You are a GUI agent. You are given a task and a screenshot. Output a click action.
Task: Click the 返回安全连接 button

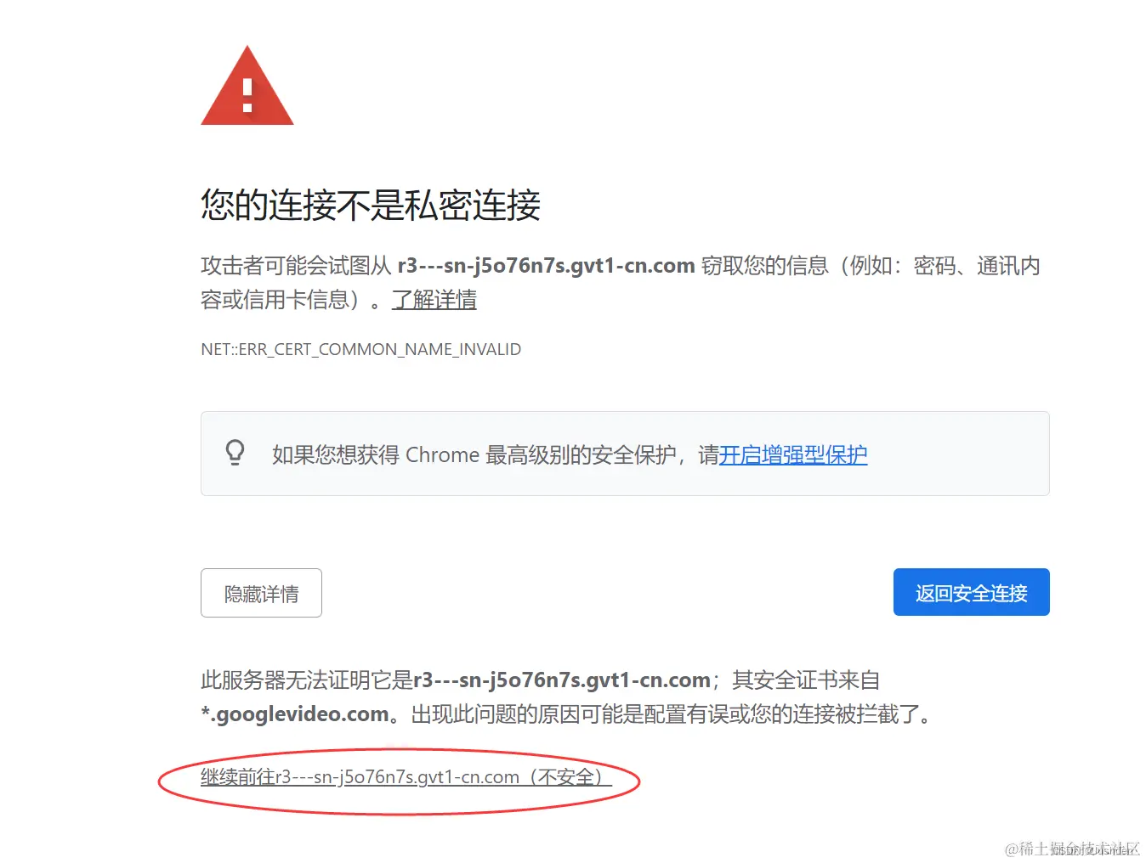click(x=971, y=592)
